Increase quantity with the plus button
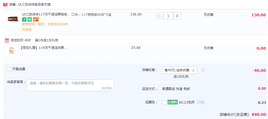268x119 pixels. pyautogui.click(x=177, y=16)
